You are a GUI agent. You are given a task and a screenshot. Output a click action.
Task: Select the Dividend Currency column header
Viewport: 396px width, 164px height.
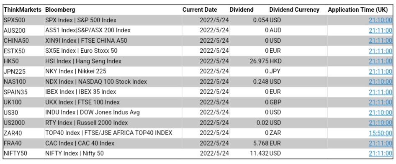coord(294,10)
